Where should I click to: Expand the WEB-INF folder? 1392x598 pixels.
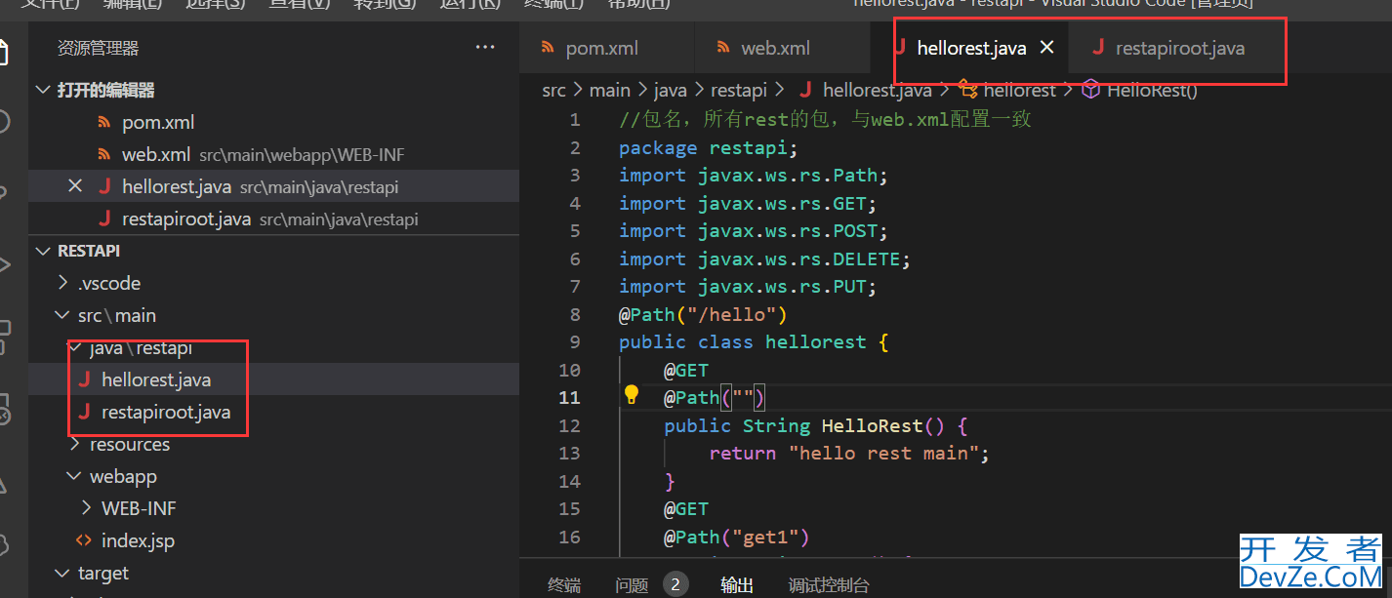[x=86, y=508]
